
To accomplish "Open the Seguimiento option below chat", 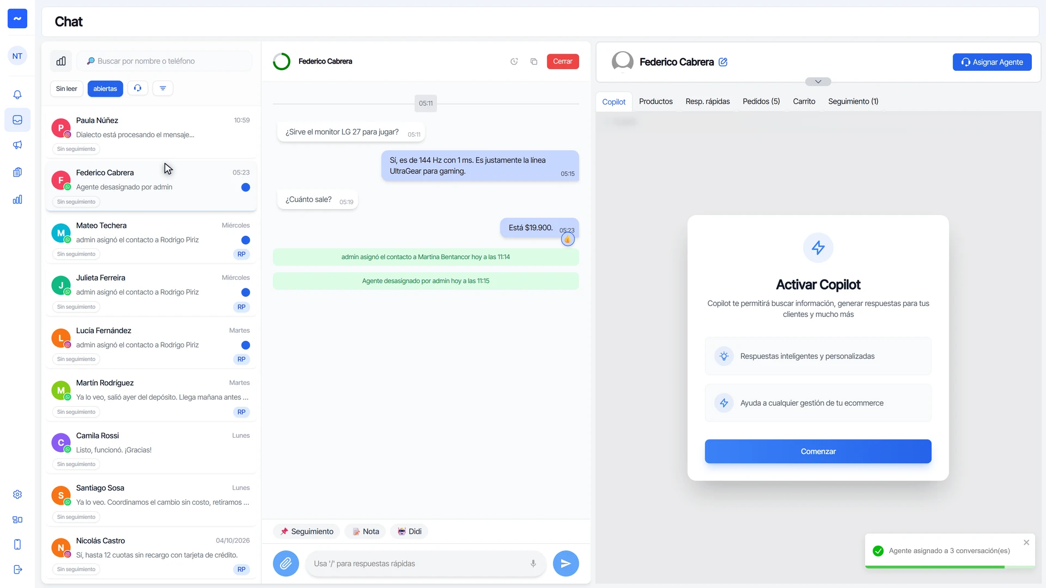I will [307, 531].
